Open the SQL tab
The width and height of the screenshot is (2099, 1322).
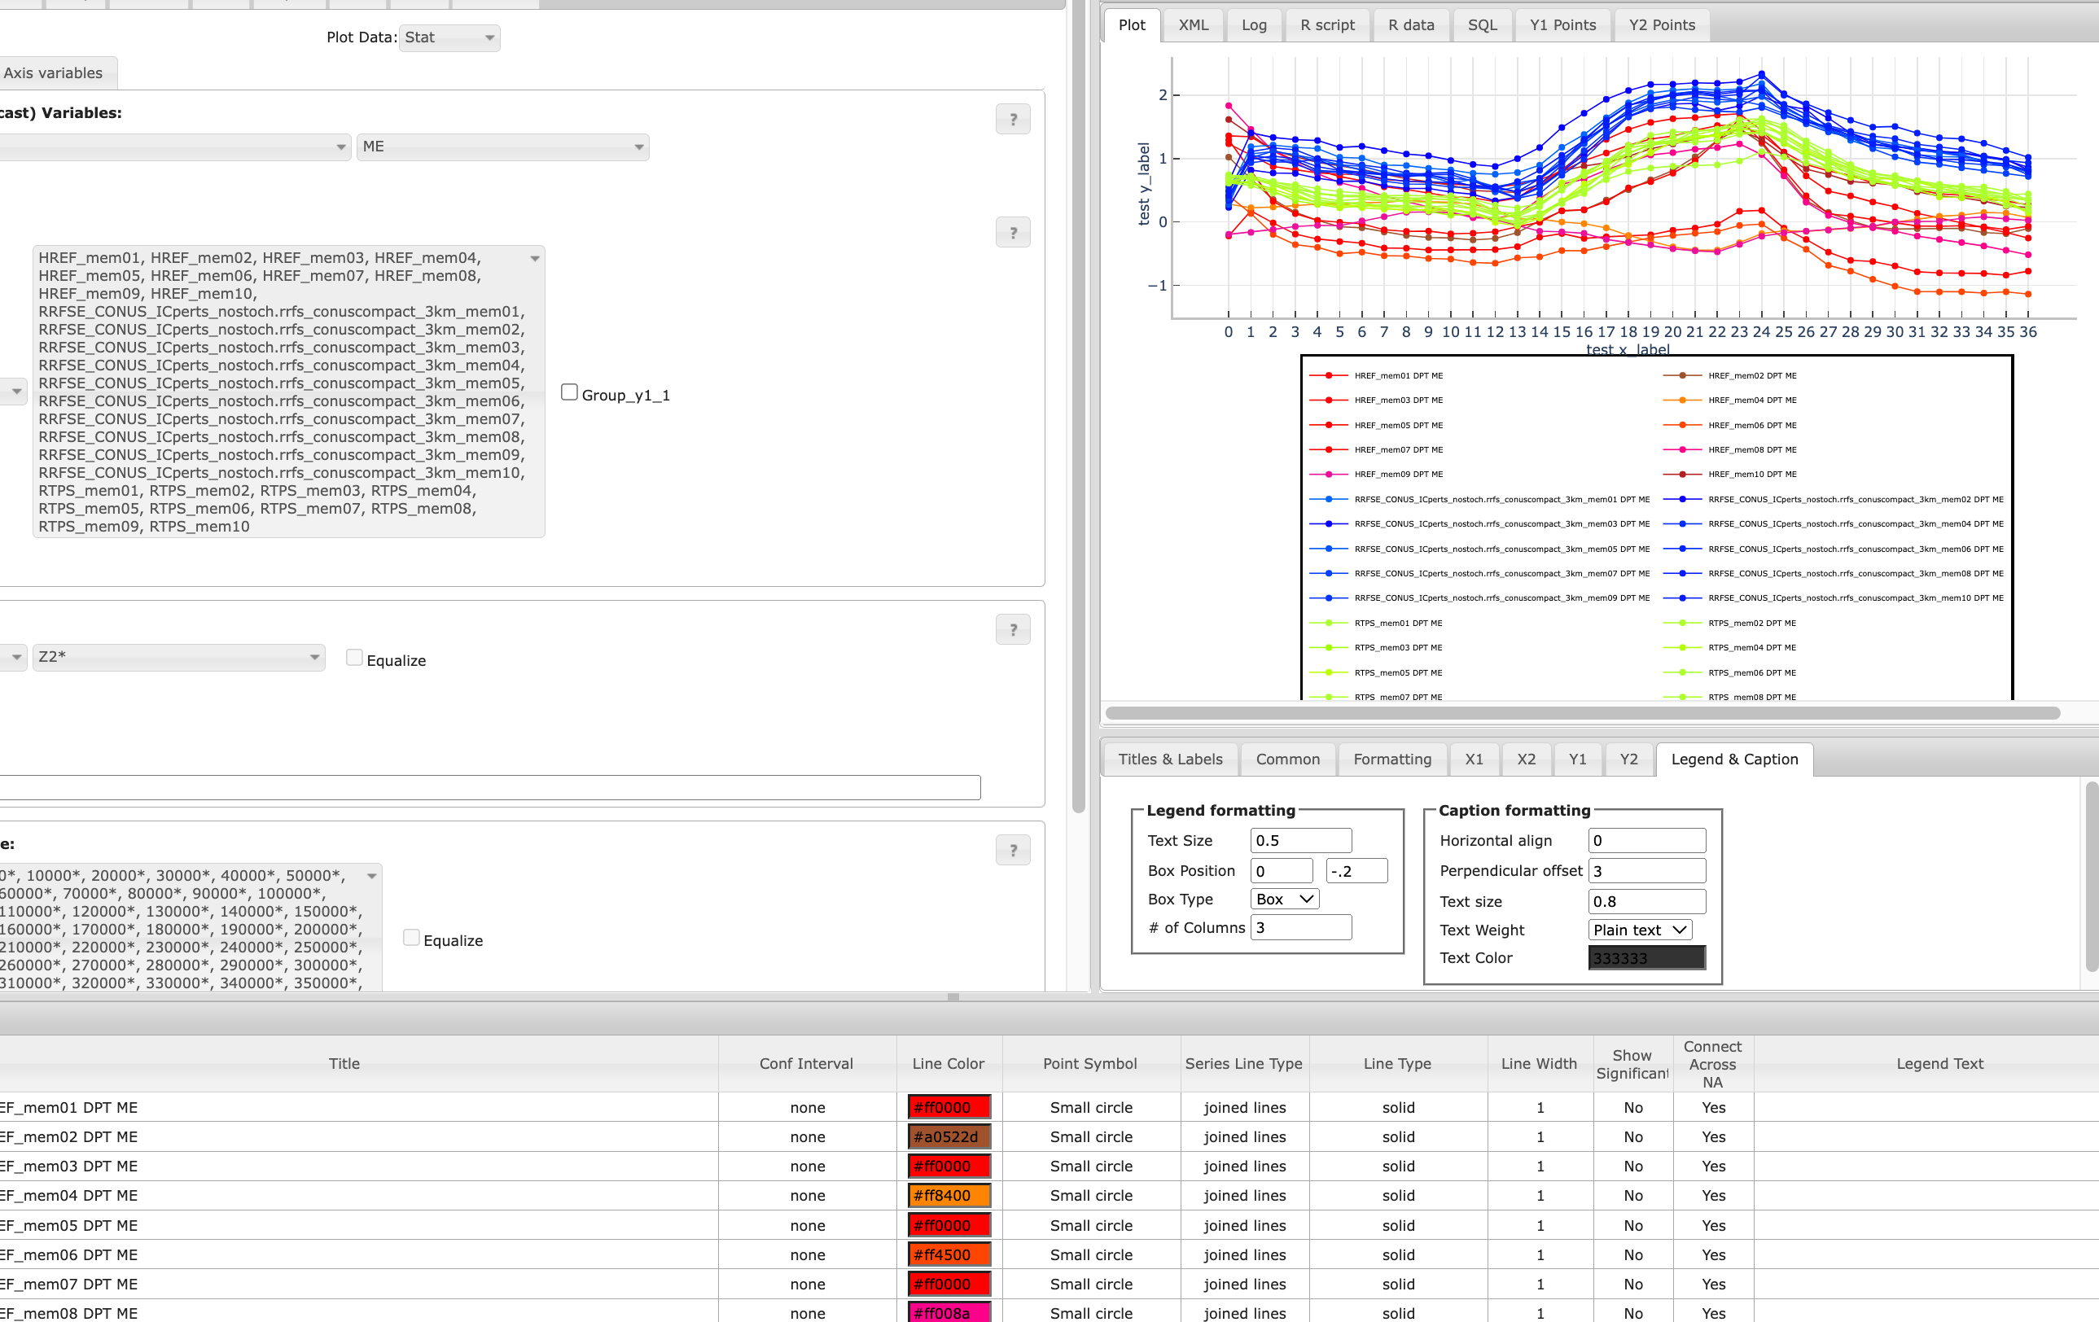point(1482,24)
